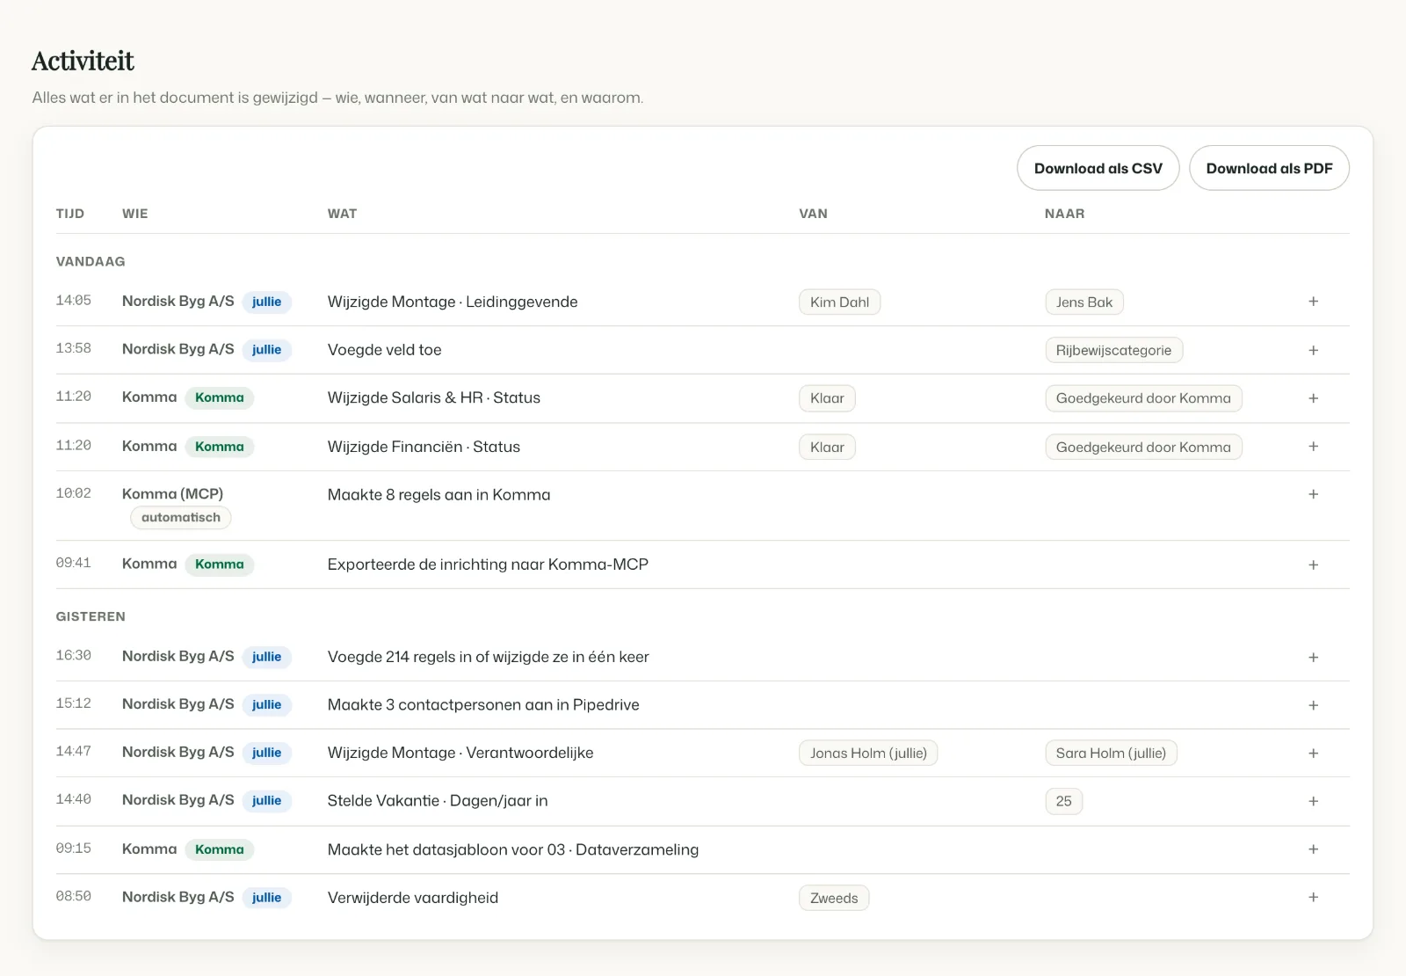Click the GISTEREN section label
The height and width of the screenshot is (976, 1406).
[91, 616]
